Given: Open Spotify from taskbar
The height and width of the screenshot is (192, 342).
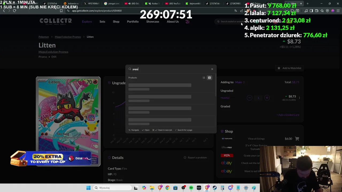Looking at the screenshot, I should [191, 188].
